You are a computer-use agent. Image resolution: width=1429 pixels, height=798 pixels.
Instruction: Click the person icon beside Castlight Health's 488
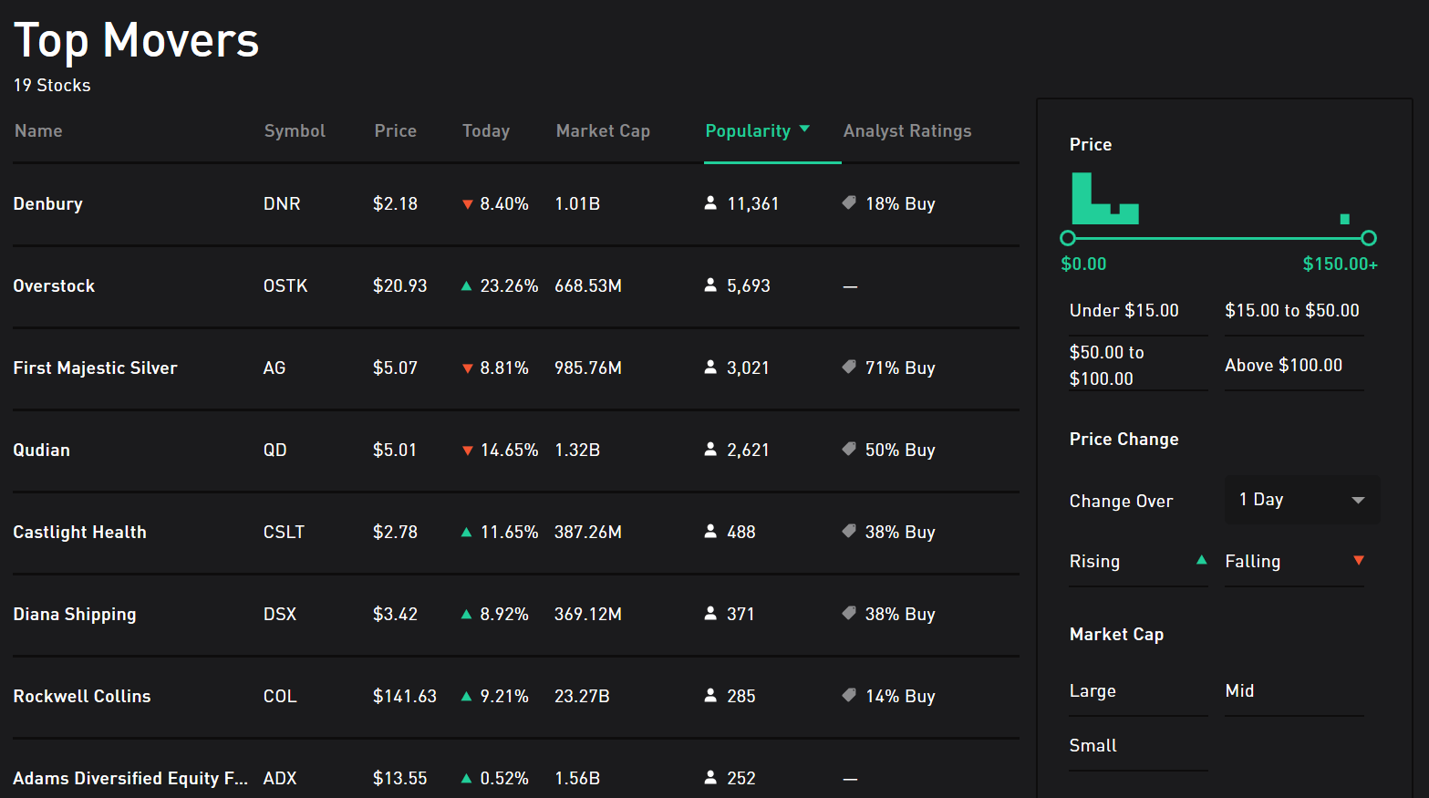[x=710, y=532]
